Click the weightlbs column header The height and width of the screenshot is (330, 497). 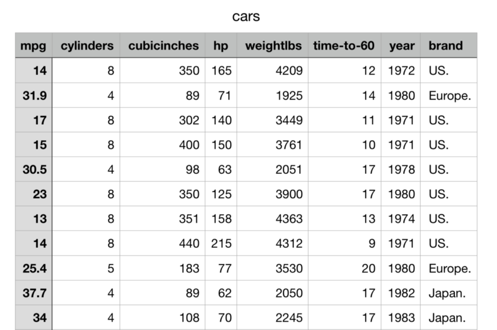point(273,46)
